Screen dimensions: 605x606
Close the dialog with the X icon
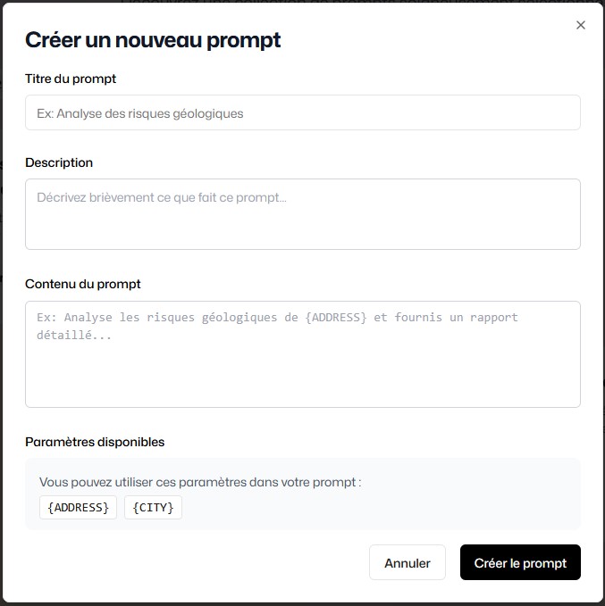581,25
